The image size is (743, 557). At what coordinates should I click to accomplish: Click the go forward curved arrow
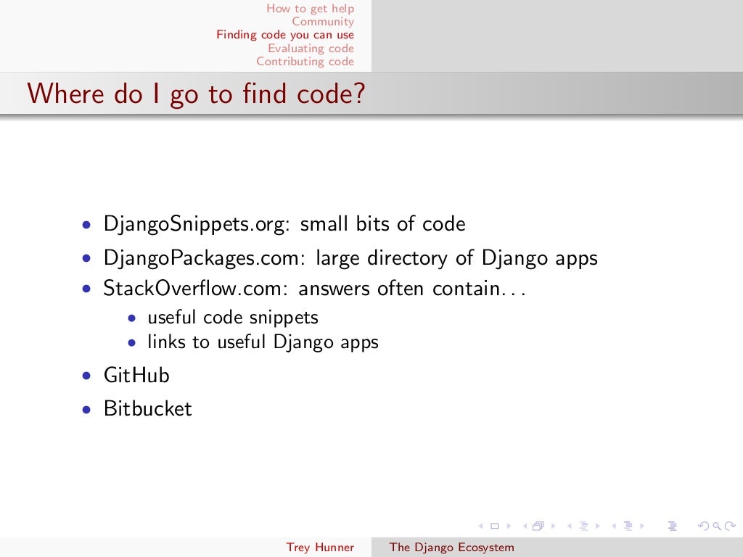pos(730,526)
